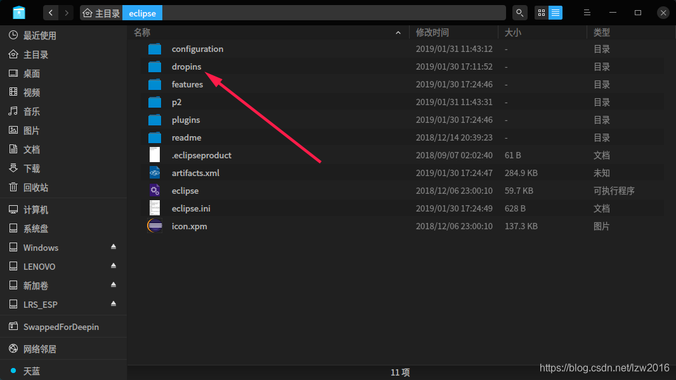The height and width of the screenshot is (380, 676).
Task: Click the ascending sort arrow indicator
Action: click(x=398, y=33)
